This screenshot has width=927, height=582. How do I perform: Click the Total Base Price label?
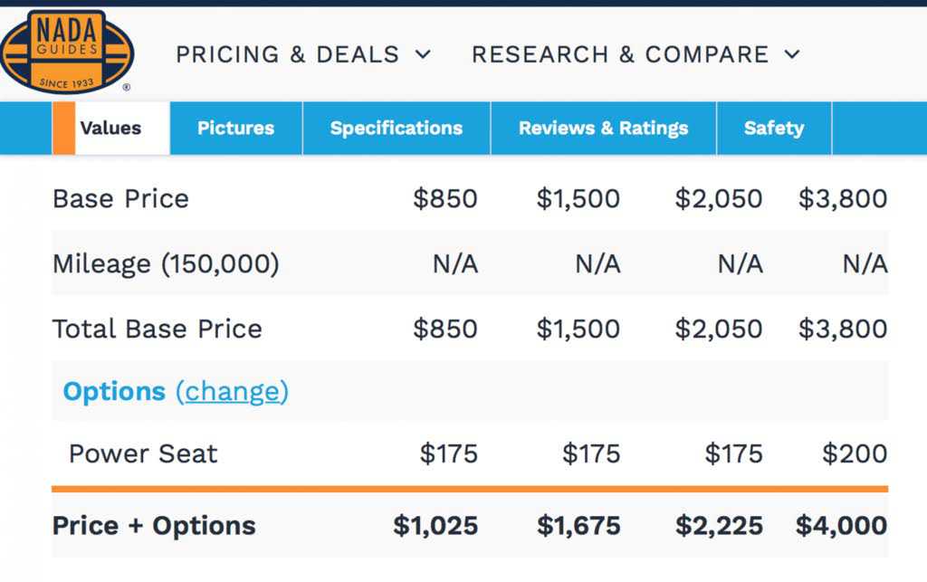coord(158,329)
